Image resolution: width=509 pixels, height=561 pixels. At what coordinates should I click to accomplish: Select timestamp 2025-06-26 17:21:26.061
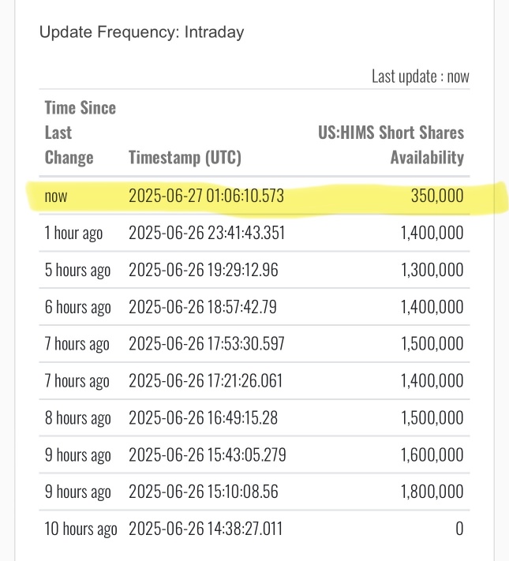pos(205,380)
